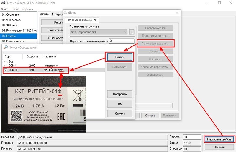Click the Пароль field at the bottom

click(x=192, y=137)
